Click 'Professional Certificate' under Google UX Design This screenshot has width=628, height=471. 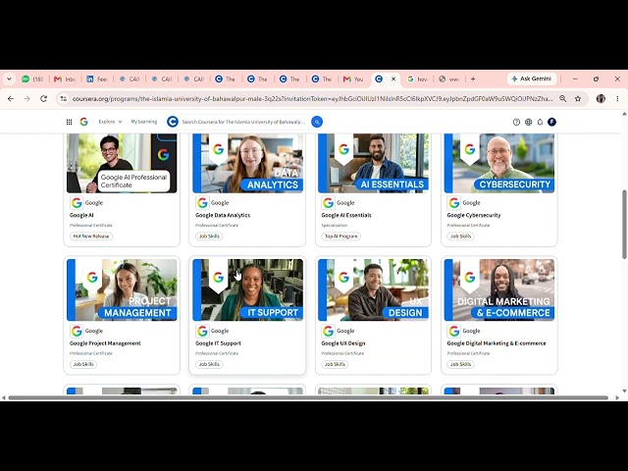[x=342, y=353]
